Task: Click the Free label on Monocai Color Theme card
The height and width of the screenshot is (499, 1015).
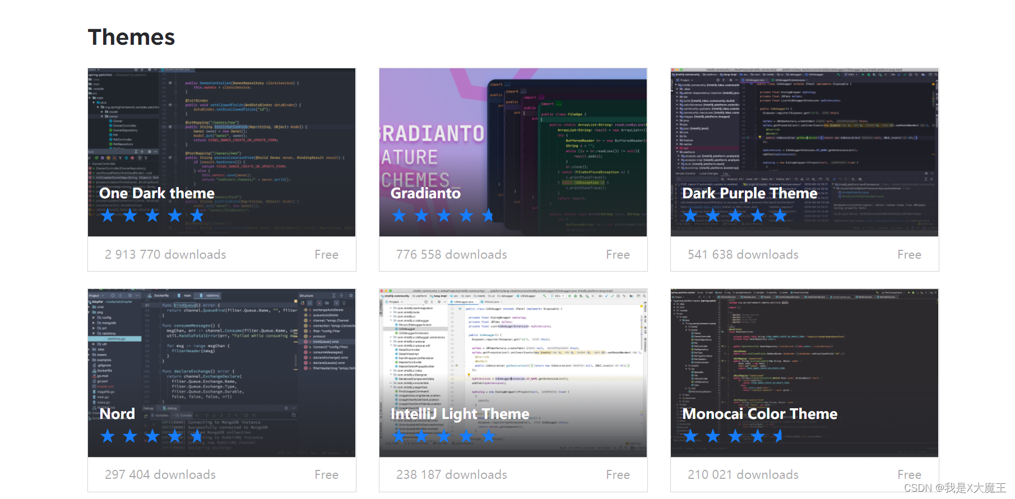Action: pos(910,475)
